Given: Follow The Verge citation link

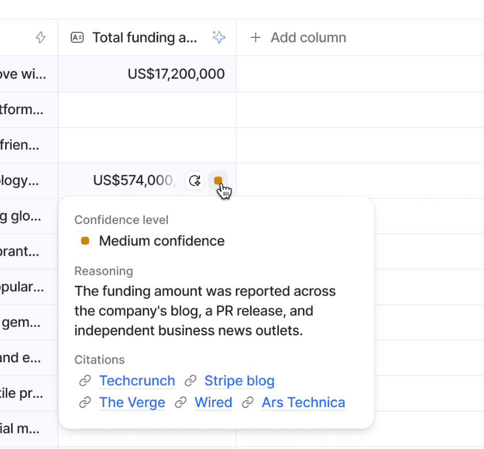Looking at the screenshot, I should click(132, 402).
